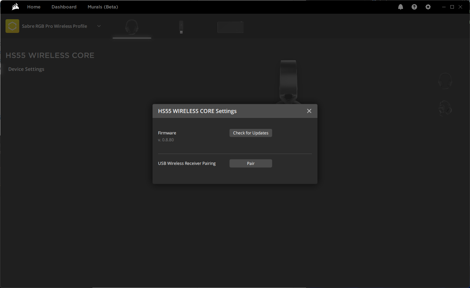This screenshot has height=288, width=470.
Task: Click the yellow profile hexagon icon
Action: (x=12, y=26)
